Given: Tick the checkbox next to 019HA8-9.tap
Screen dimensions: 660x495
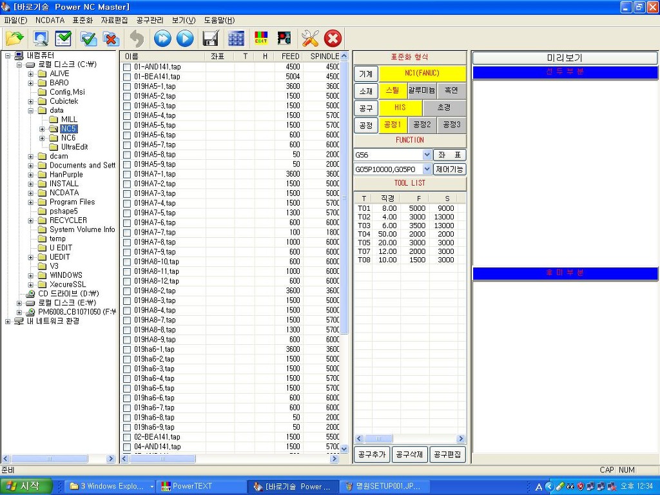Looking at the screenshot, I should coord(127,340).
